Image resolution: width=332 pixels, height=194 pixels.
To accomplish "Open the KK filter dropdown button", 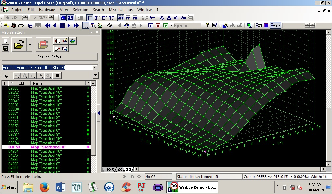I will 48,76.
